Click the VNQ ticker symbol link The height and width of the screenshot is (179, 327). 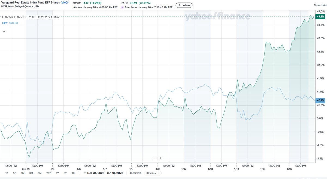[x=65, y=3]
